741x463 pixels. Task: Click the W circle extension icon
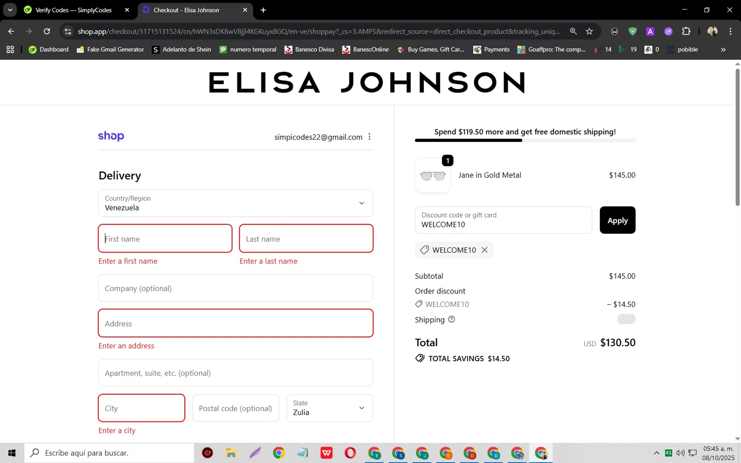click(x=615, y=31)
